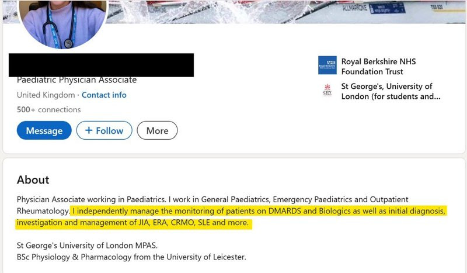Click the United Kingdom location text

pos(46,95)
